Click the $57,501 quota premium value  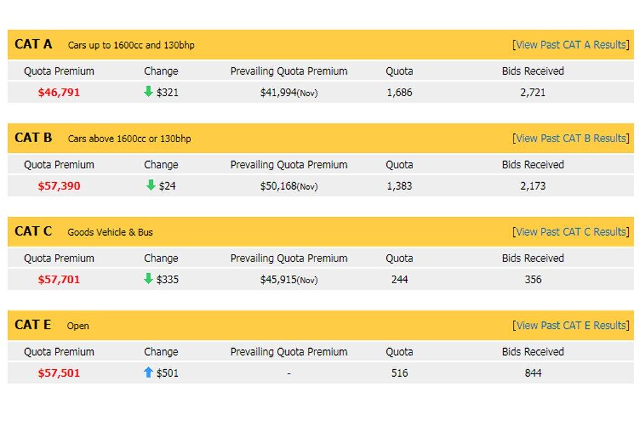pos(59,373)
